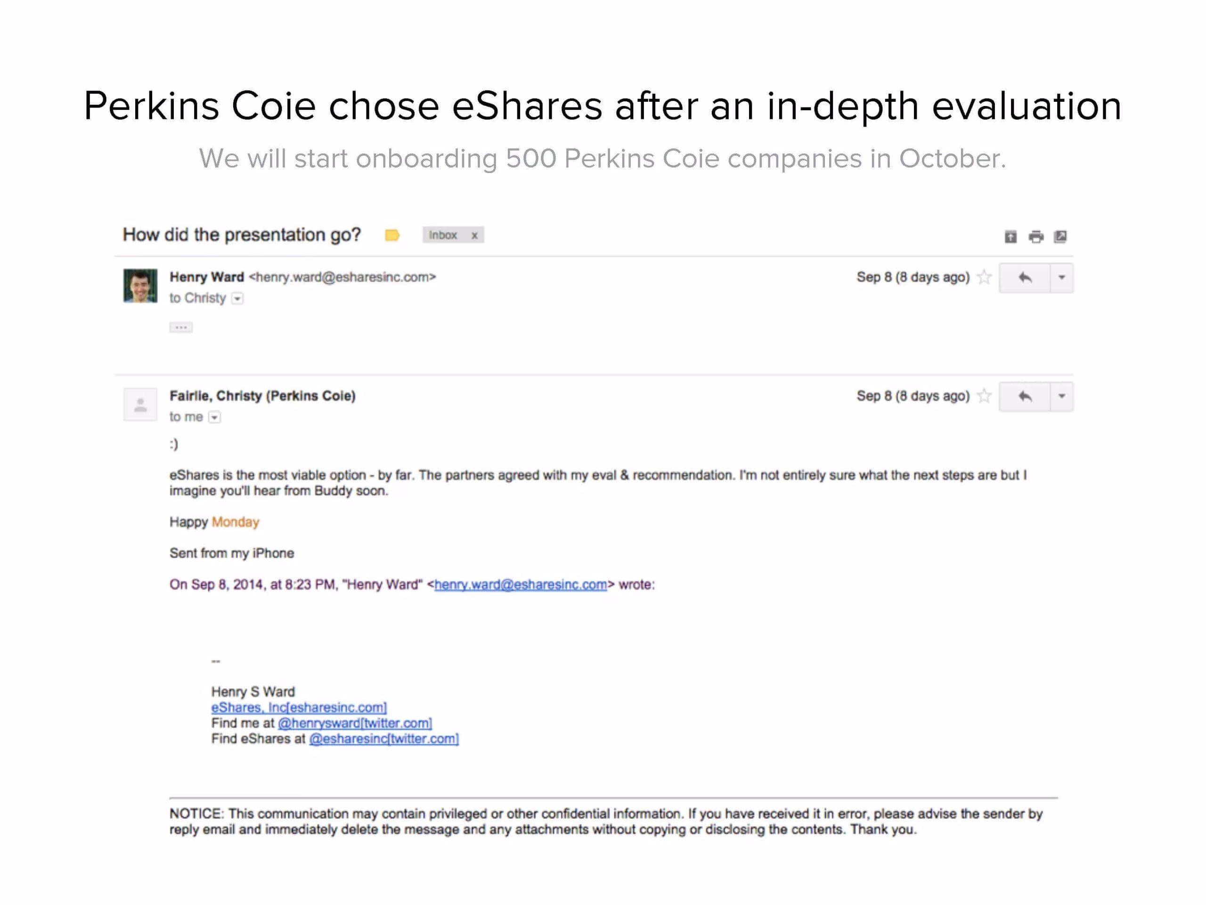Image resolution: width=1206 pixels, height=905 pixels.
Task: Reply to Christy Fairlie's message
Action: (1025, 396)
